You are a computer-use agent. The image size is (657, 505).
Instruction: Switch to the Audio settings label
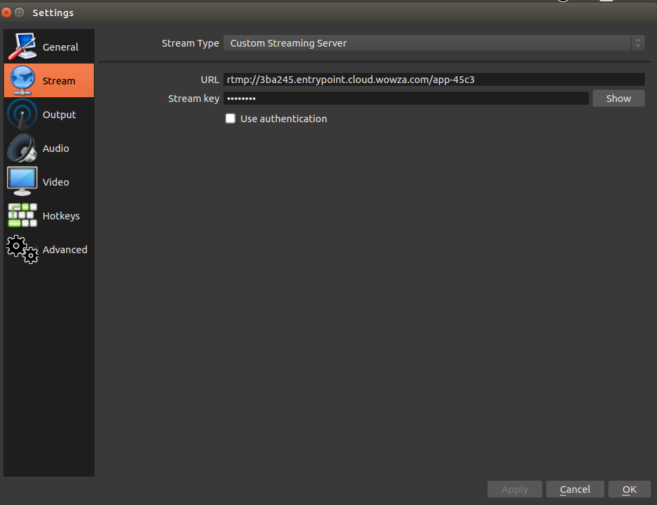56,149
